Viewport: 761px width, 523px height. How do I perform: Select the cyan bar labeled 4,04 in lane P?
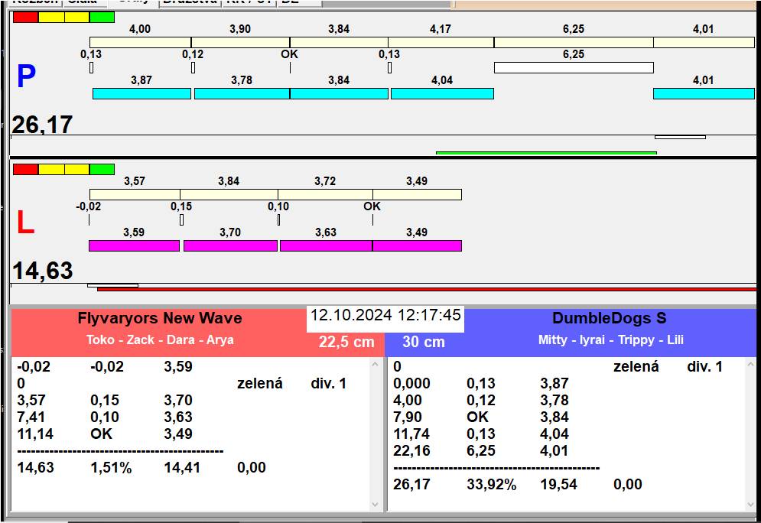[442, 93]
